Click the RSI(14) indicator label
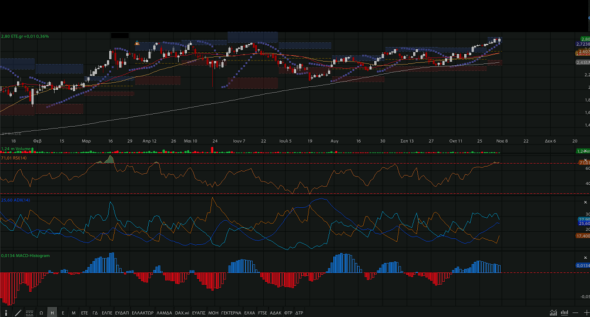The height and width of the screenshot is (317, 590). click(16, 158)
